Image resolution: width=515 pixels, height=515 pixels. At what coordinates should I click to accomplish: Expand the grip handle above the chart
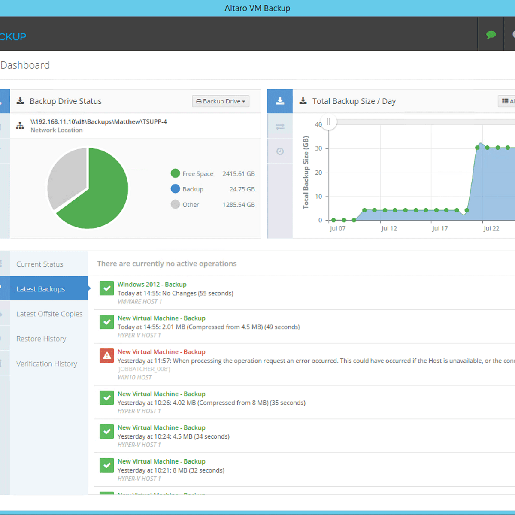328,122
